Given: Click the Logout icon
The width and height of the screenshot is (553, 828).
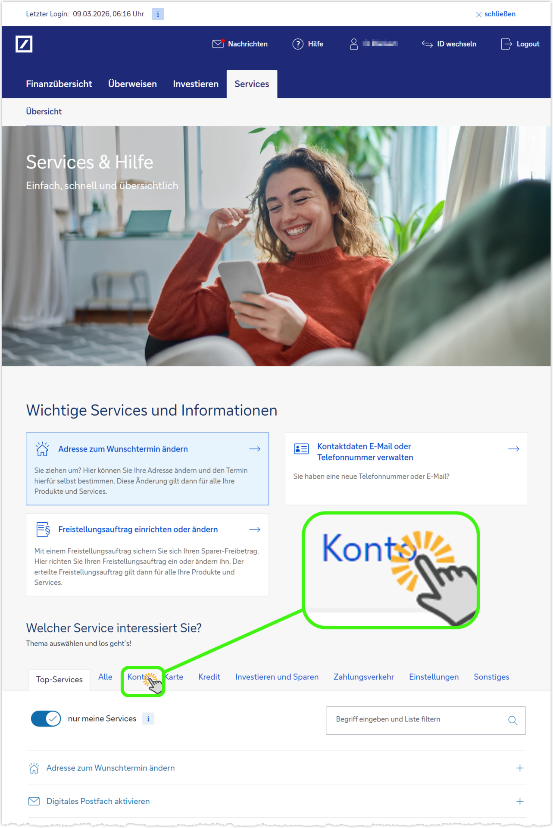Looking at the screenshot, I should coord(506,44).
